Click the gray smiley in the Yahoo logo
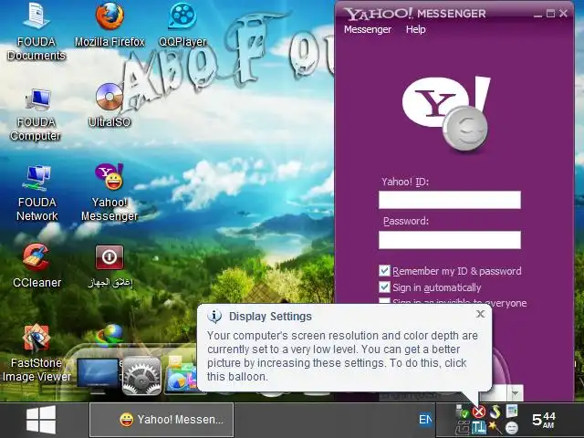Viewport: 584px width, 438px height. pos(465,128)
